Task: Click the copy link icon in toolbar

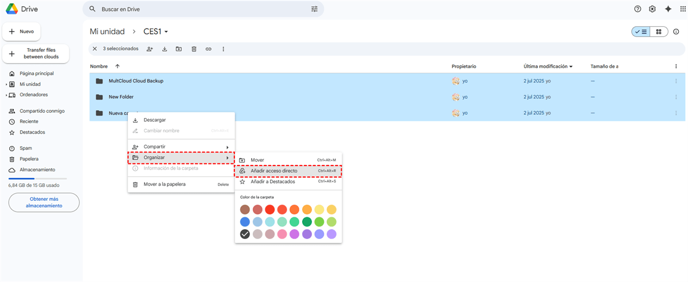Action: coord(209,49)
